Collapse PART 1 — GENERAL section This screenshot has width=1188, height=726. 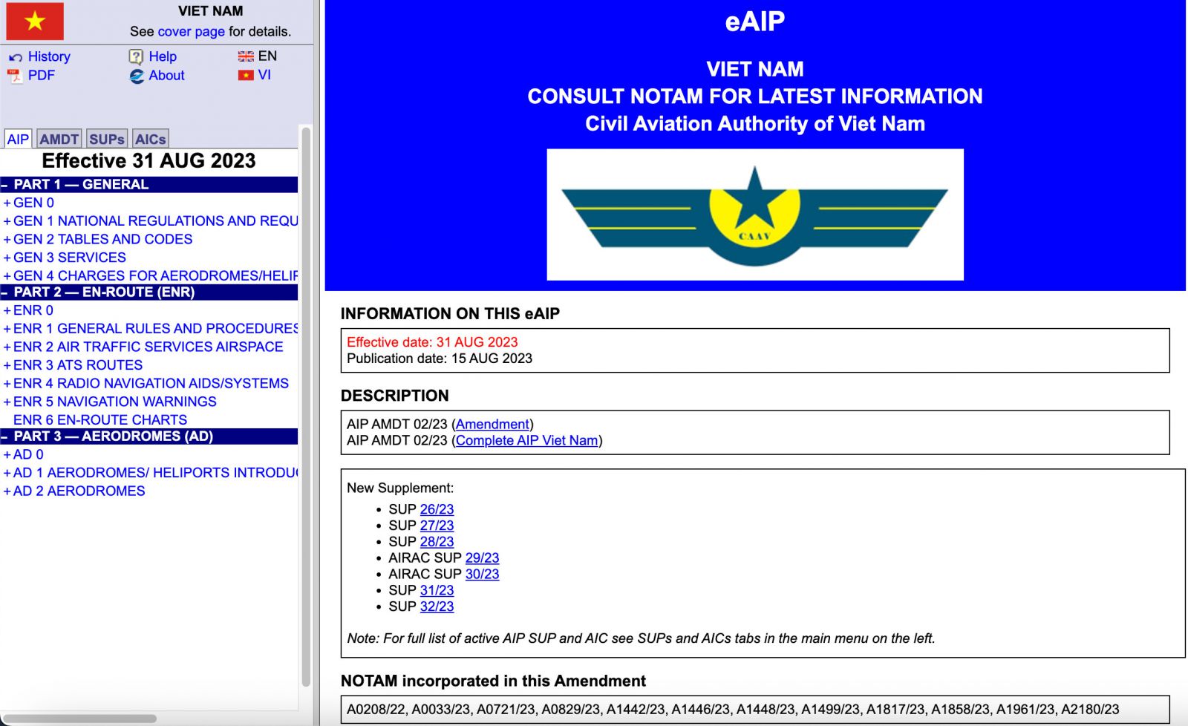point(4,185)
